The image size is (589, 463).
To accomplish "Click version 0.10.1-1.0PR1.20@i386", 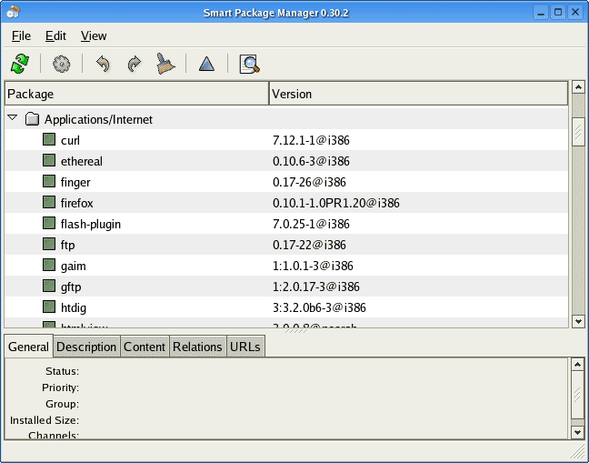I will click(x=336, y=203).
